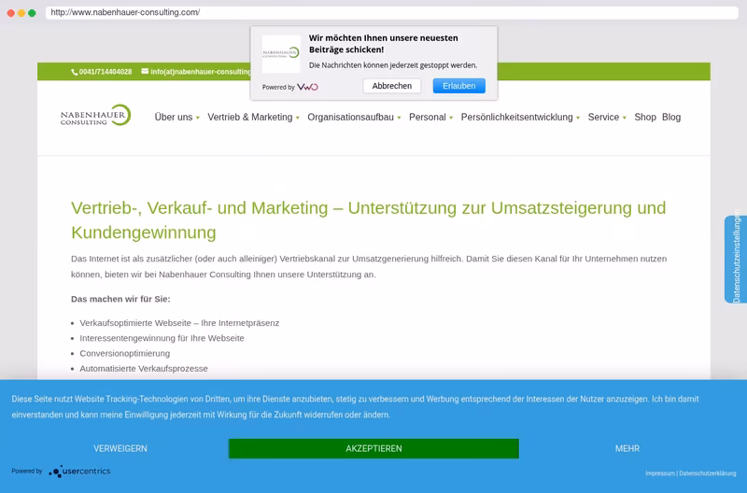The height and width of the screenshot is (493, 747).
Task: Click the Nabenhauer logo thumbnail in notification popup
Action: (x=281, y=54)
